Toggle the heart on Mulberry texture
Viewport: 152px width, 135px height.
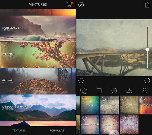(104, 119)
